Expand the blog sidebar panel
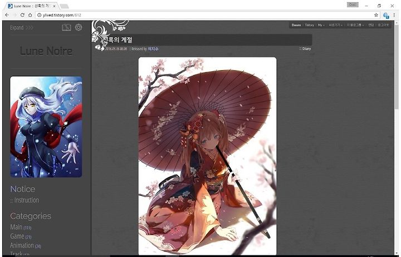Viewport: 401px width, 257px height. 22,28
